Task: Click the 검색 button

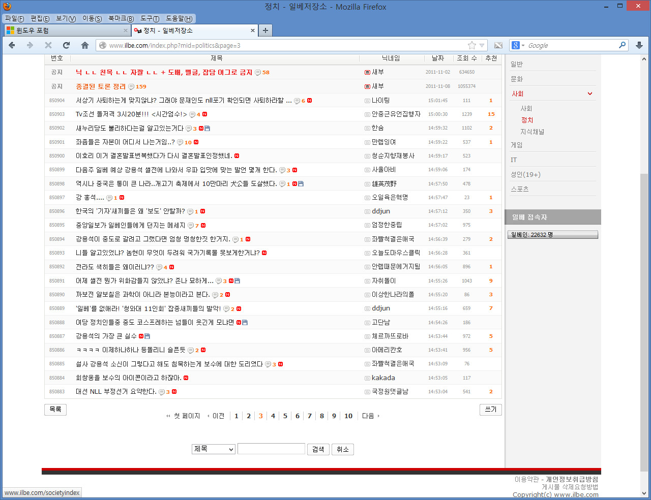Action: pos(318,449)
